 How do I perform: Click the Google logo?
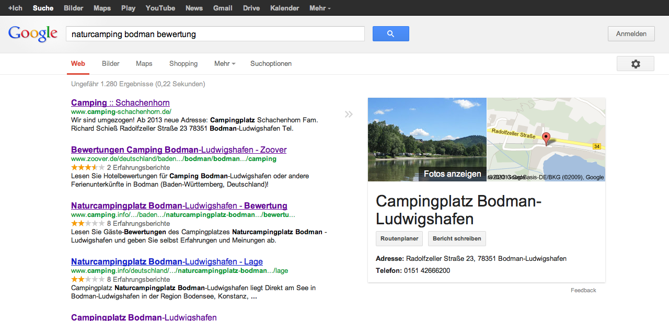32,34
